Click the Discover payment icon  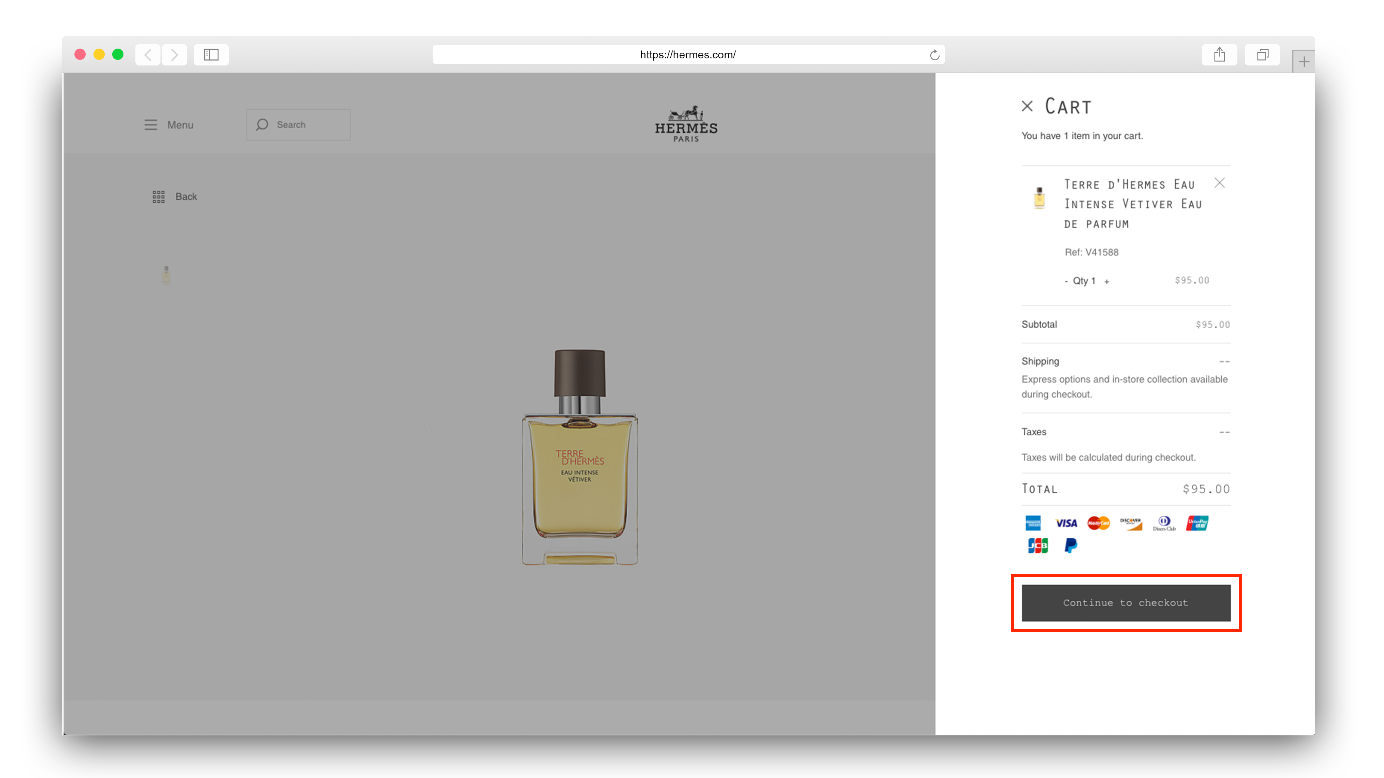tap(1131, 523)
